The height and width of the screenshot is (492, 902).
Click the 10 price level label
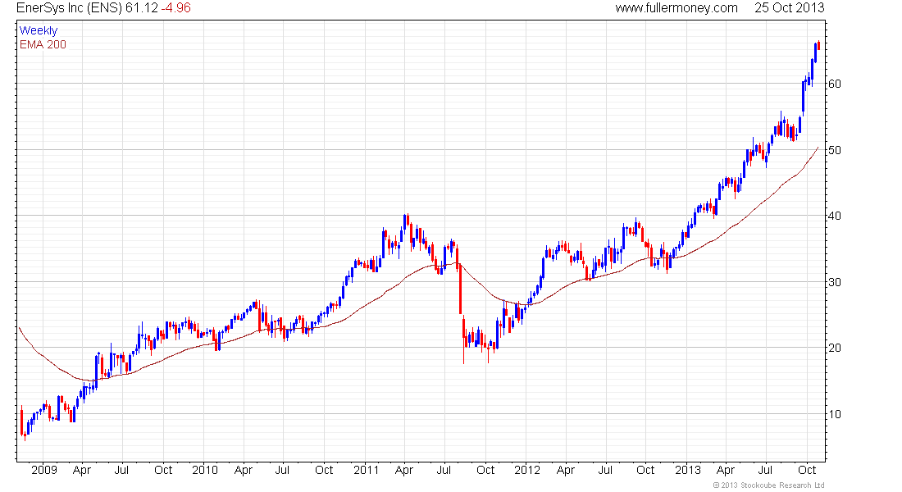834,414
